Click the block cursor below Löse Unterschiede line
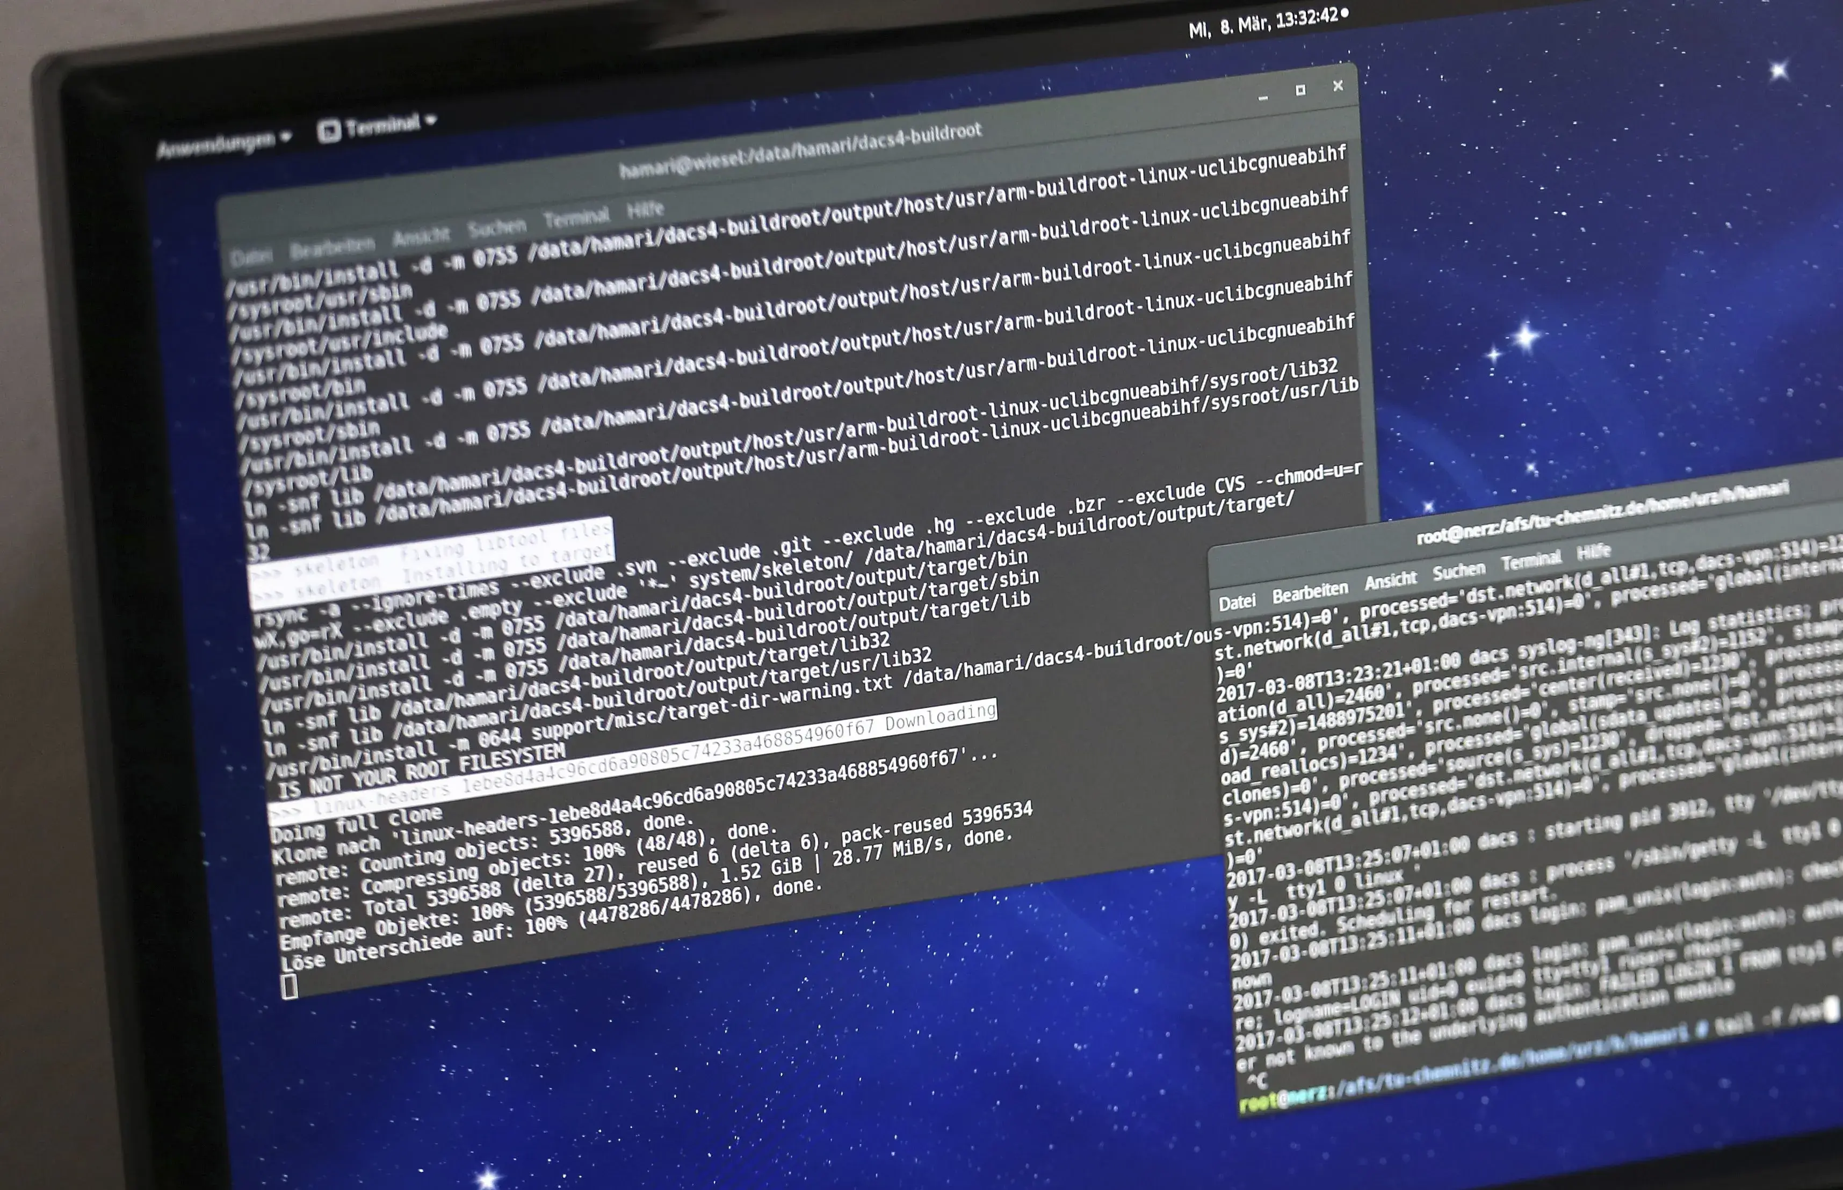The height and width of the screenshot is (1190, 1843). [x=290, y=987]
